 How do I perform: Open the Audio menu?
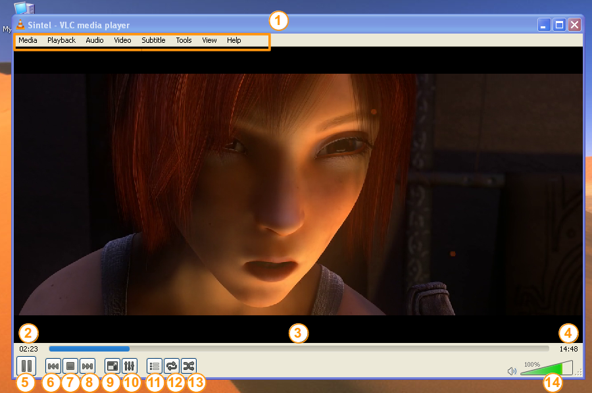click(x=94, y=40)
